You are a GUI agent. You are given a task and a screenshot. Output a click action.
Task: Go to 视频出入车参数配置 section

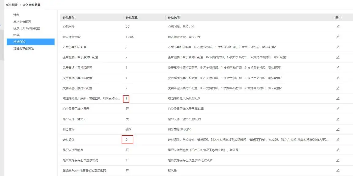click(x=27, y=28)
